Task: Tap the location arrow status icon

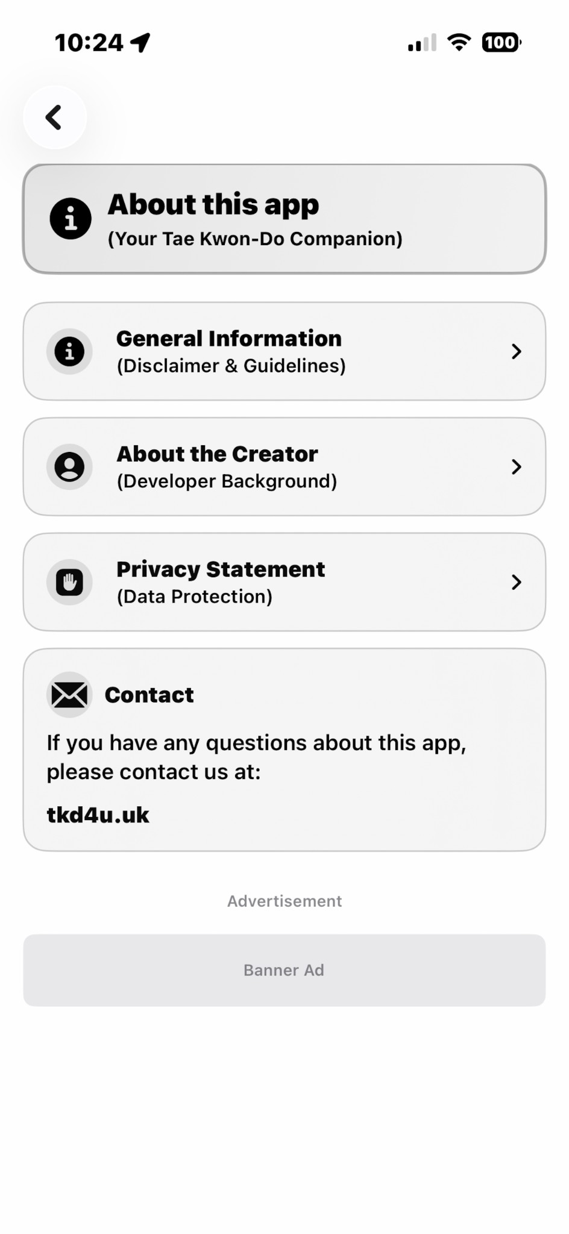Action: [141, 43]
